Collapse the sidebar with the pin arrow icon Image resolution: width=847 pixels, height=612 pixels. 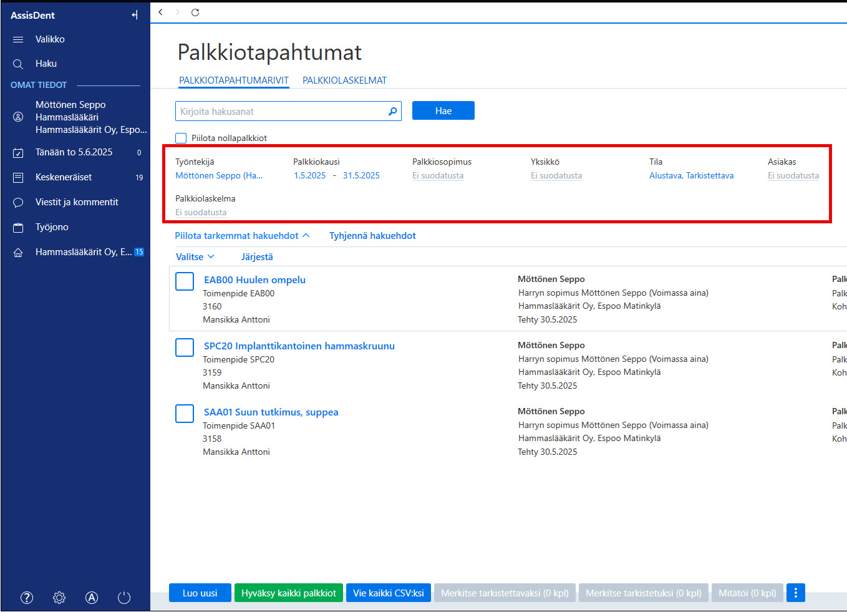[135, 15]
